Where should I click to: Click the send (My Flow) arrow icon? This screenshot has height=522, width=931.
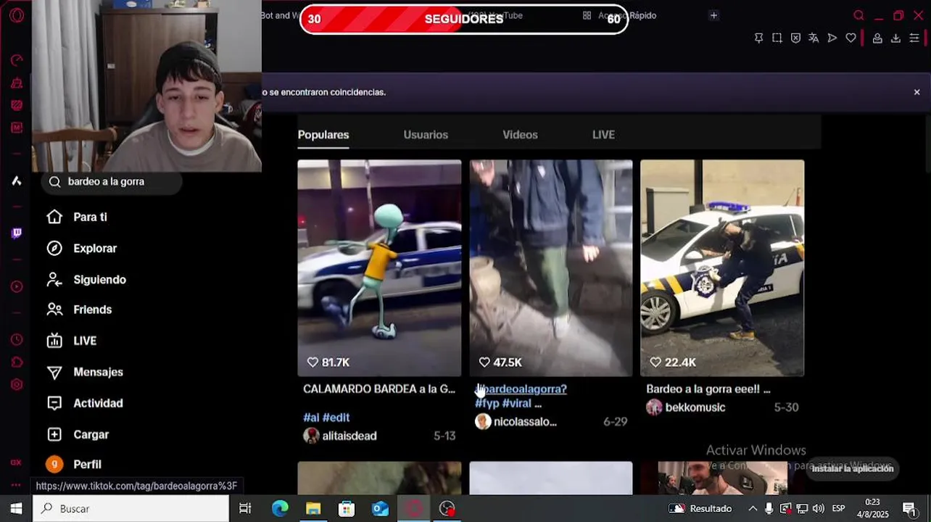832,38
